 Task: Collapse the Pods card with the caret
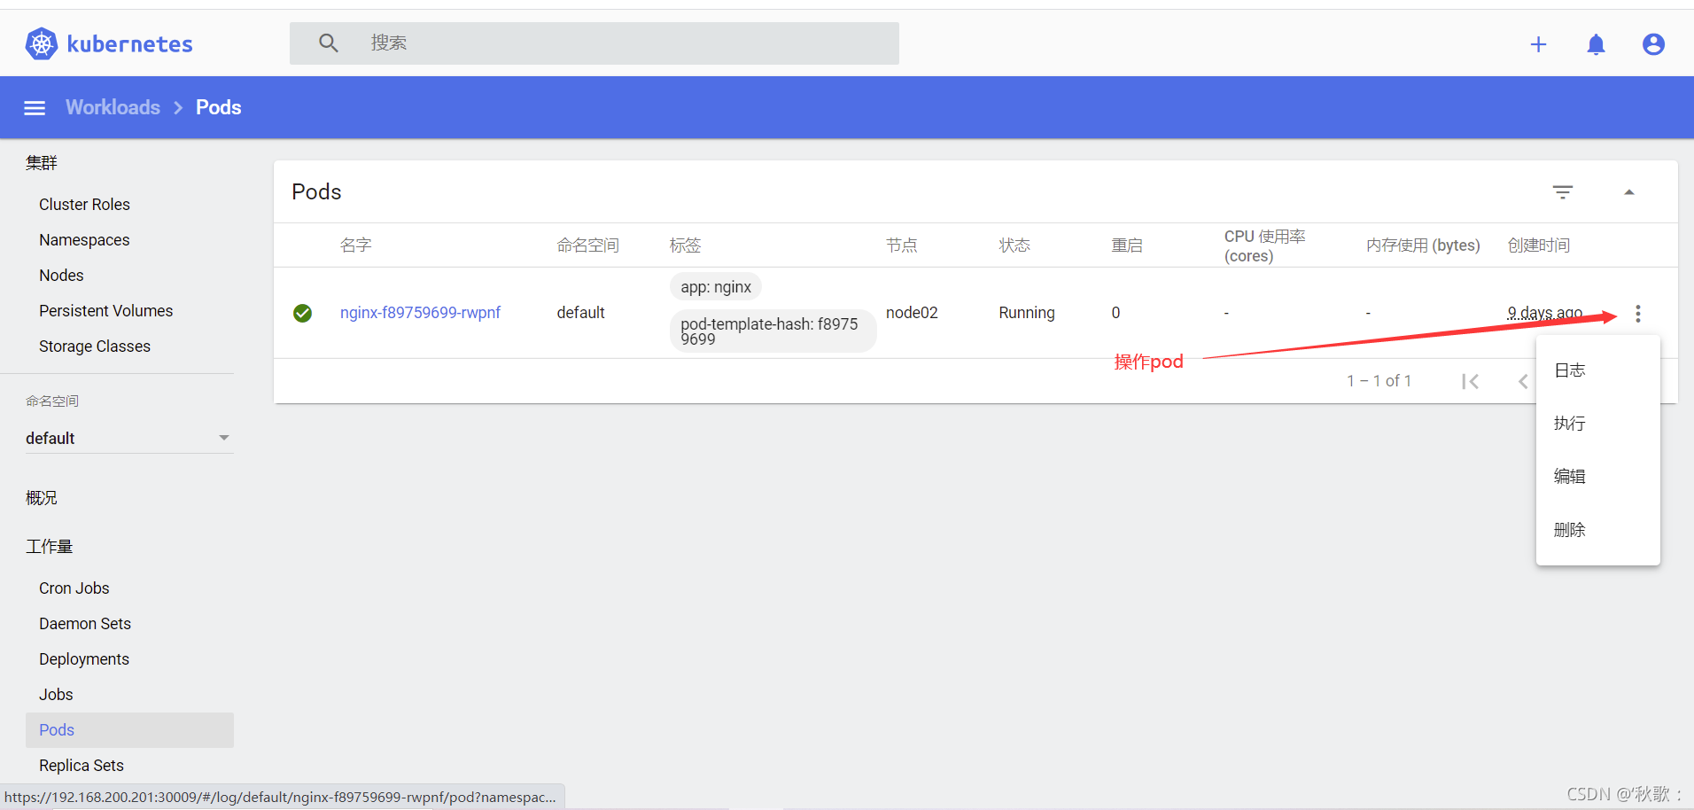(x=1628, y=192)
